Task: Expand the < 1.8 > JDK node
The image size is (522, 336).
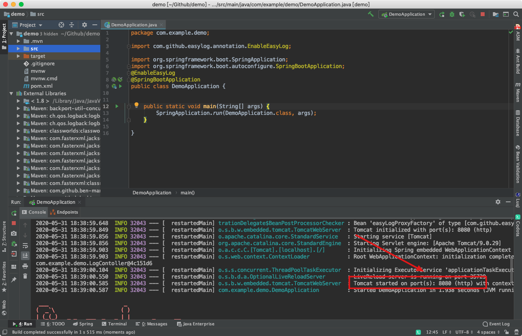Action: click(18, 101)
